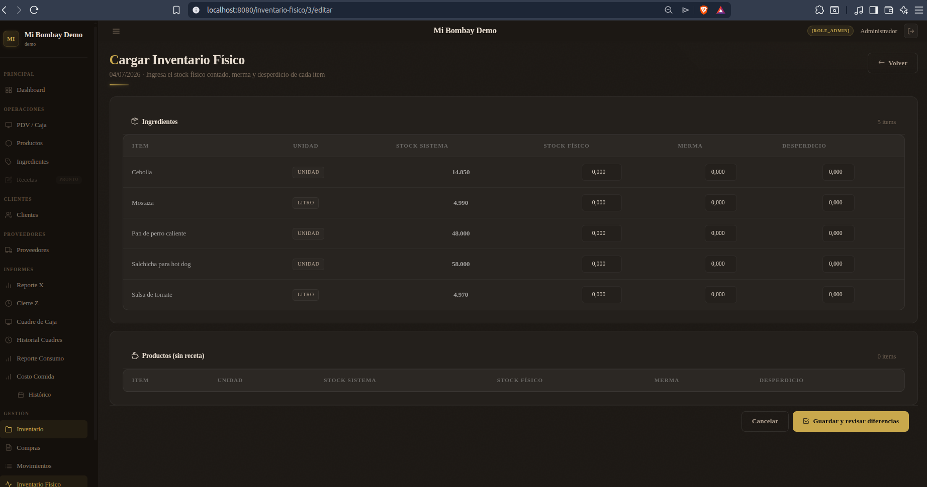Open the Brave Shields lion icon

coord(704,10)
